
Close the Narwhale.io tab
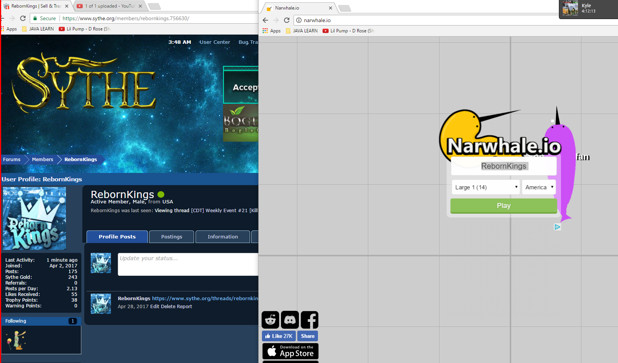tap(331, 8)
